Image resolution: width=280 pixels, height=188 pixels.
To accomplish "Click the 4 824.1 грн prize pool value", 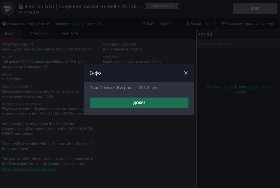I will pyautogui.click(x=265, y=24).
